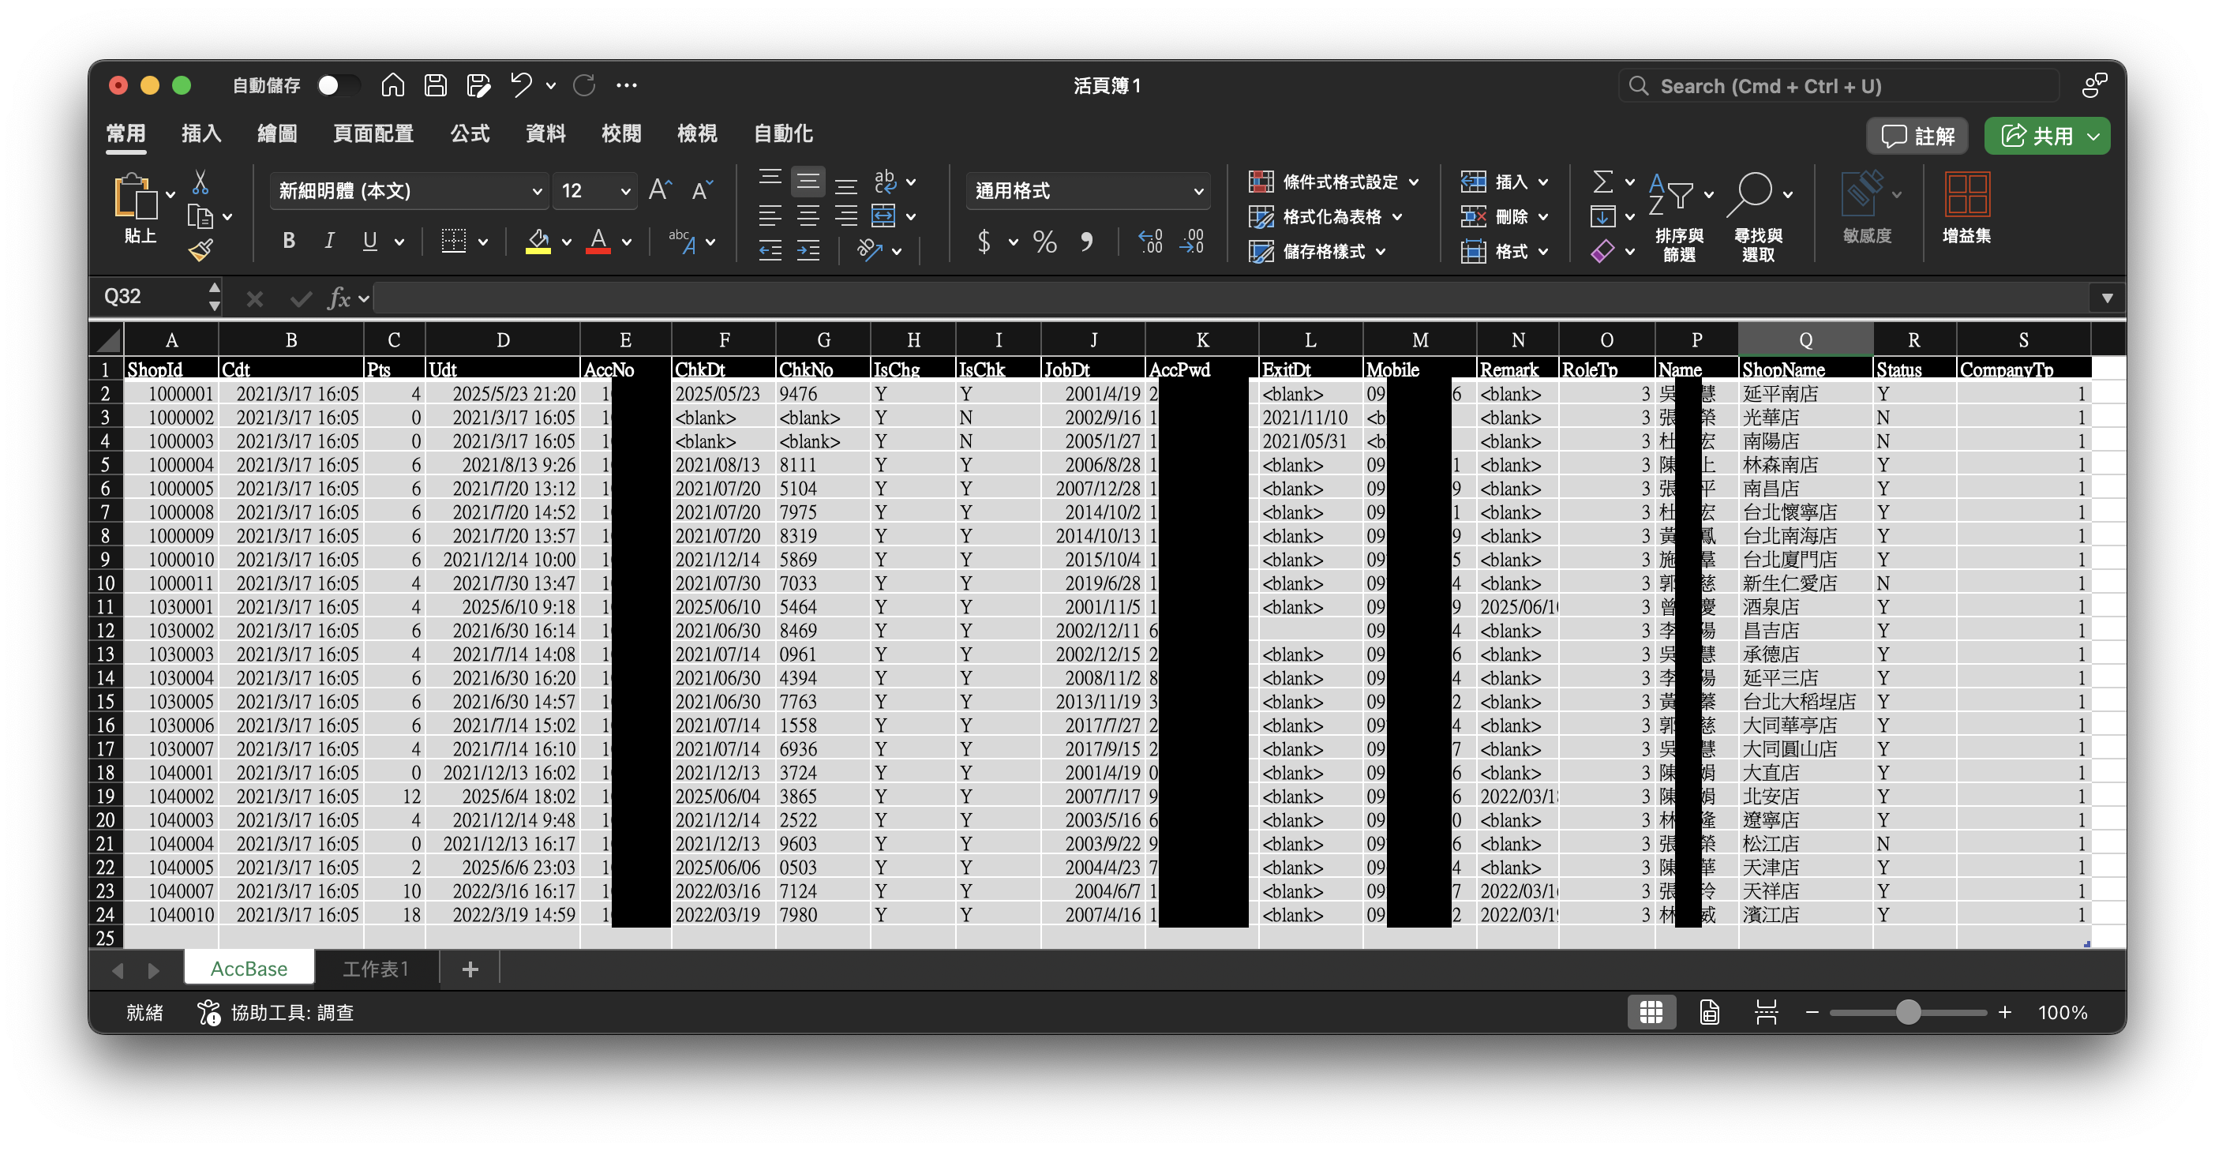Viewport: 2215px width, 1151px height.
Task: Open the accessibility checker status icon
Action: 209,1011
